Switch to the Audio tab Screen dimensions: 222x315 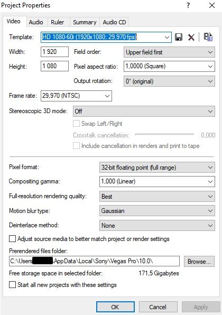coord(36,22)
